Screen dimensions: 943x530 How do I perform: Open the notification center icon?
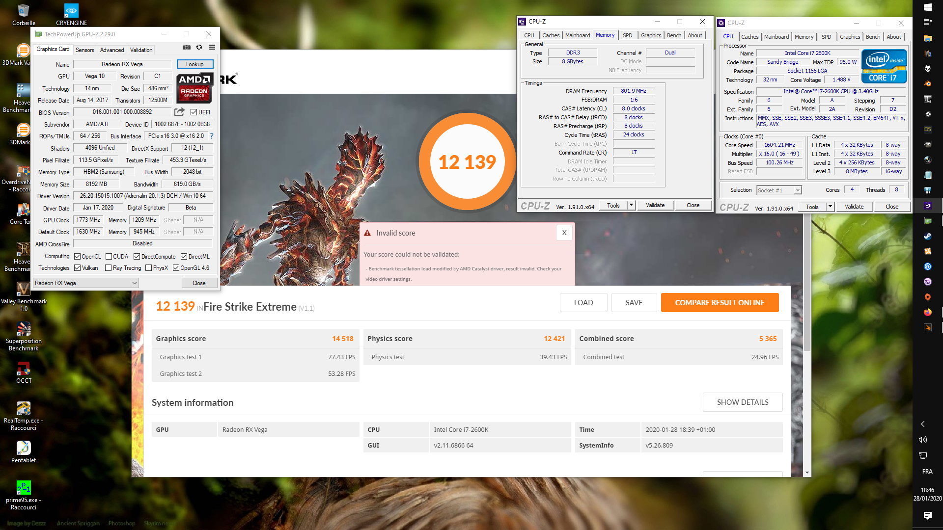point(928,515)
